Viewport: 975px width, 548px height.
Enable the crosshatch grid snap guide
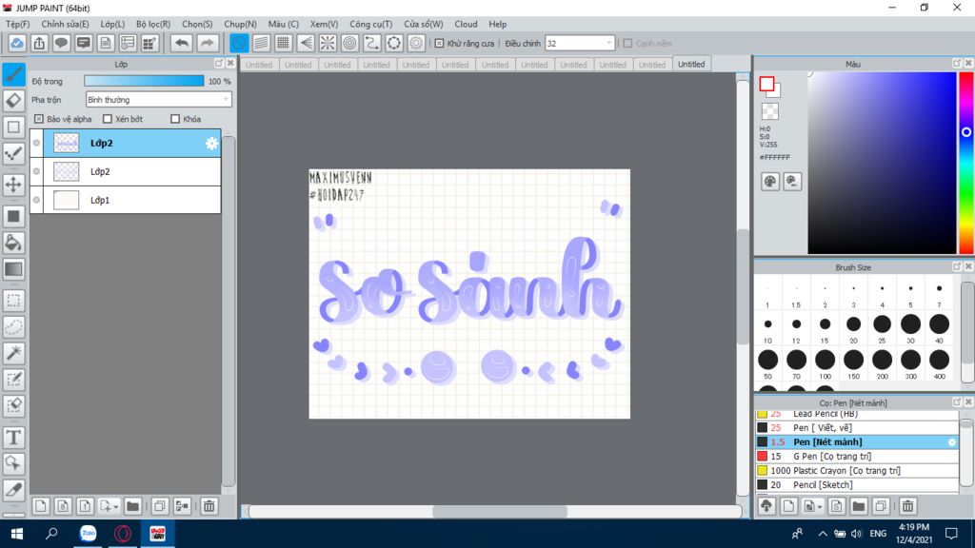pyautogui.click(x=284, y=43)
